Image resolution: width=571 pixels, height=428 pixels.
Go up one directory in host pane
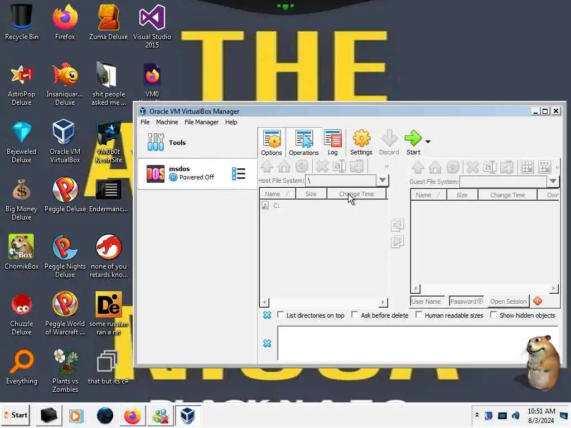(267, 167)
